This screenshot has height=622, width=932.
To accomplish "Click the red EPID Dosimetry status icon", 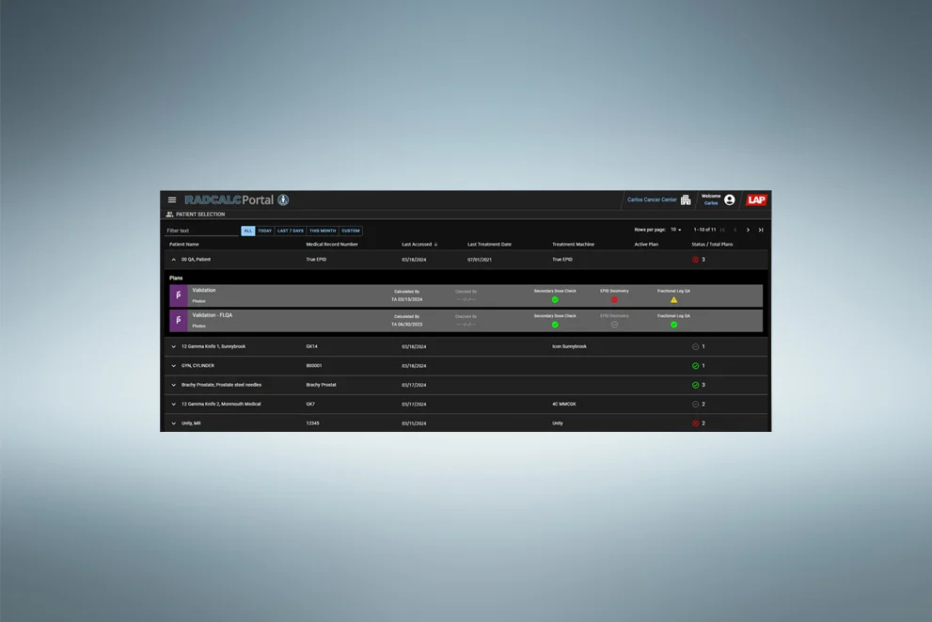I will (614, 299).
